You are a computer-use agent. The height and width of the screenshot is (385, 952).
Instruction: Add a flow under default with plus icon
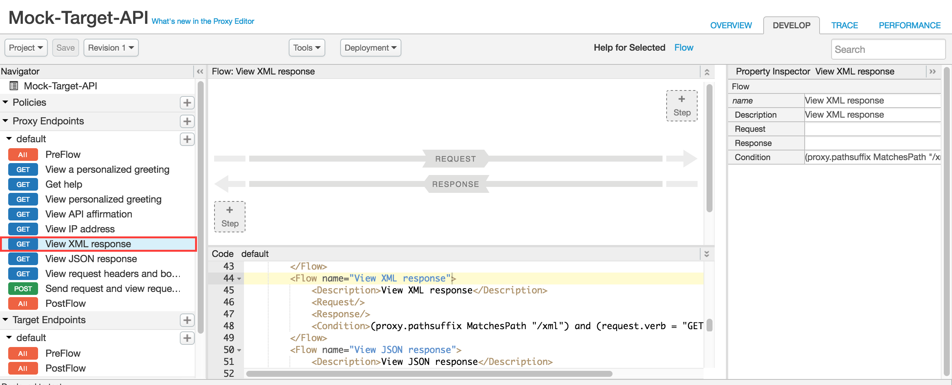coord(187,139)
